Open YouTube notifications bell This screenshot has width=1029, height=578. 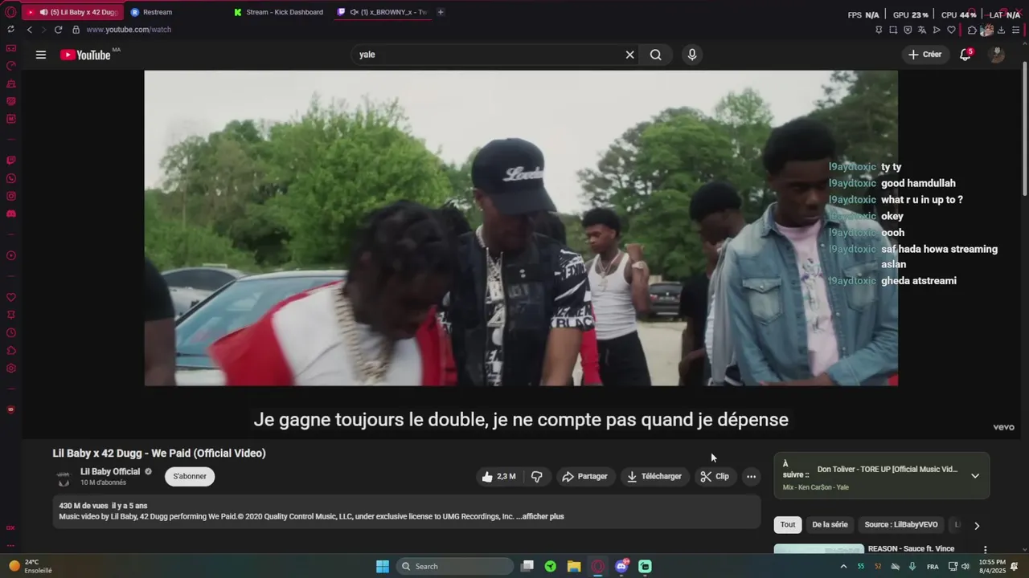coord(965,55)
